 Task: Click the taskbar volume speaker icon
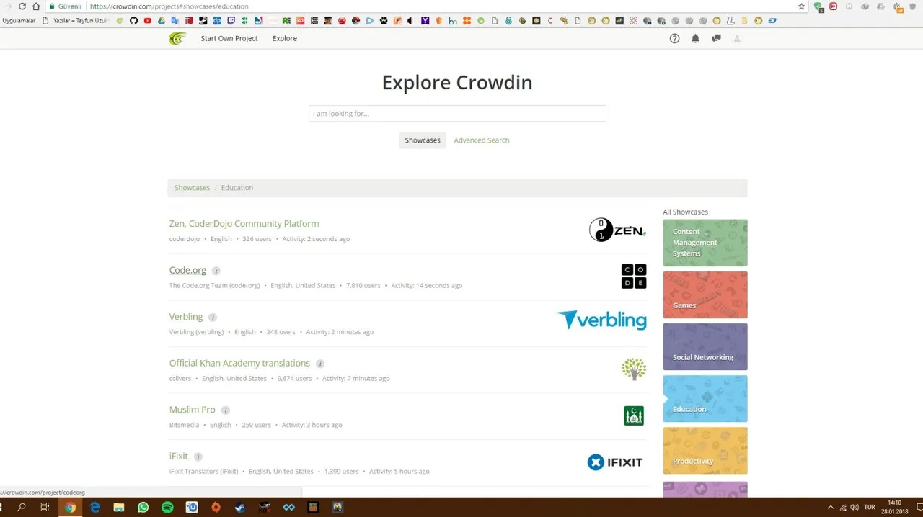click(x=854, y=508)
